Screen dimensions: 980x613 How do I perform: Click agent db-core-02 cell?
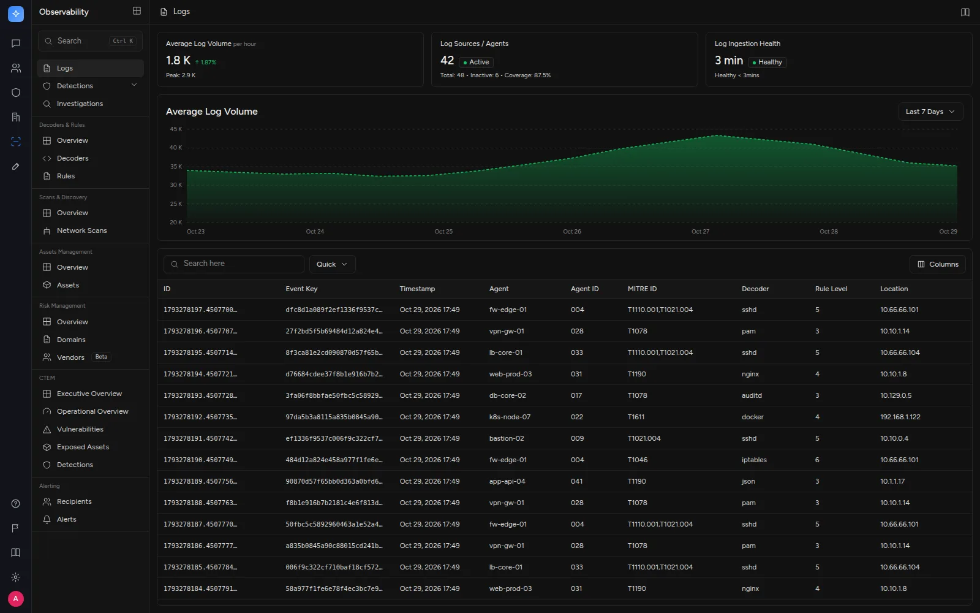pyautogui.click(x=507, y=395)
